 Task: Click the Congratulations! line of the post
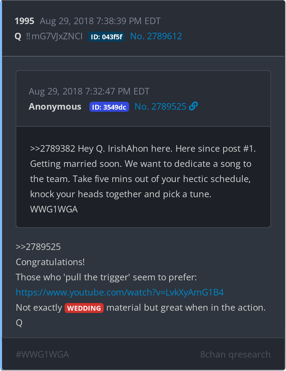click(x=50, y=262)
